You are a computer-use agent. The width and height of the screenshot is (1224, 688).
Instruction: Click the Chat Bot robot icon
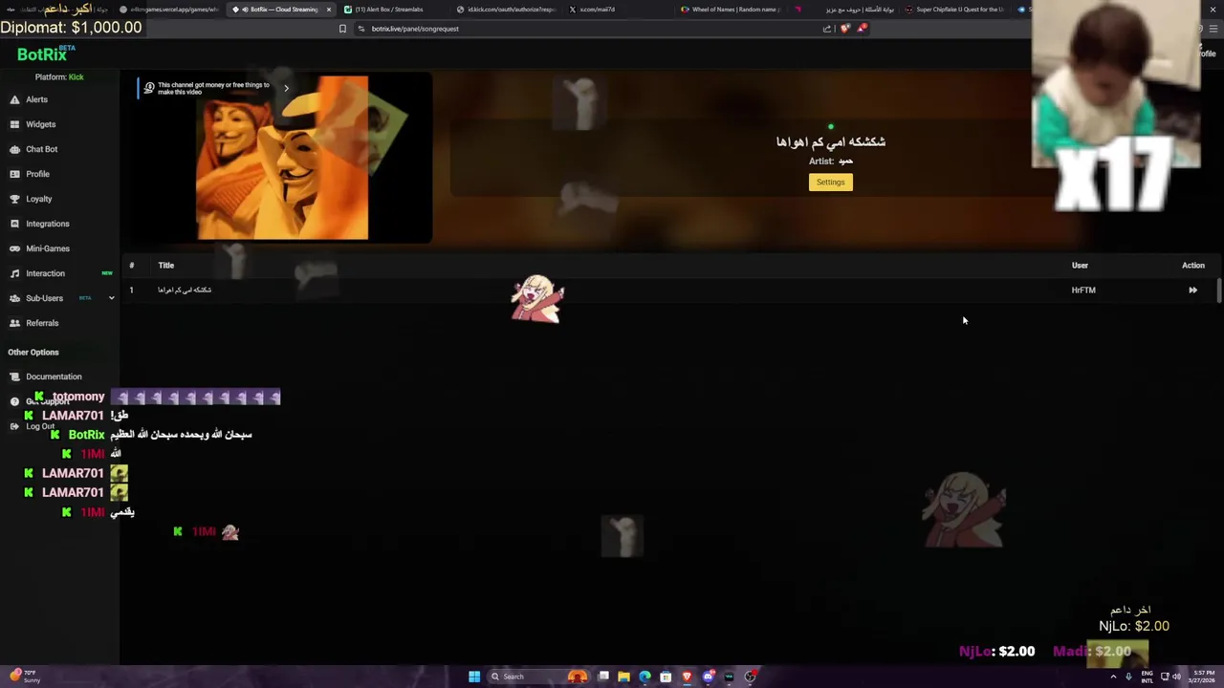point(14,149)
